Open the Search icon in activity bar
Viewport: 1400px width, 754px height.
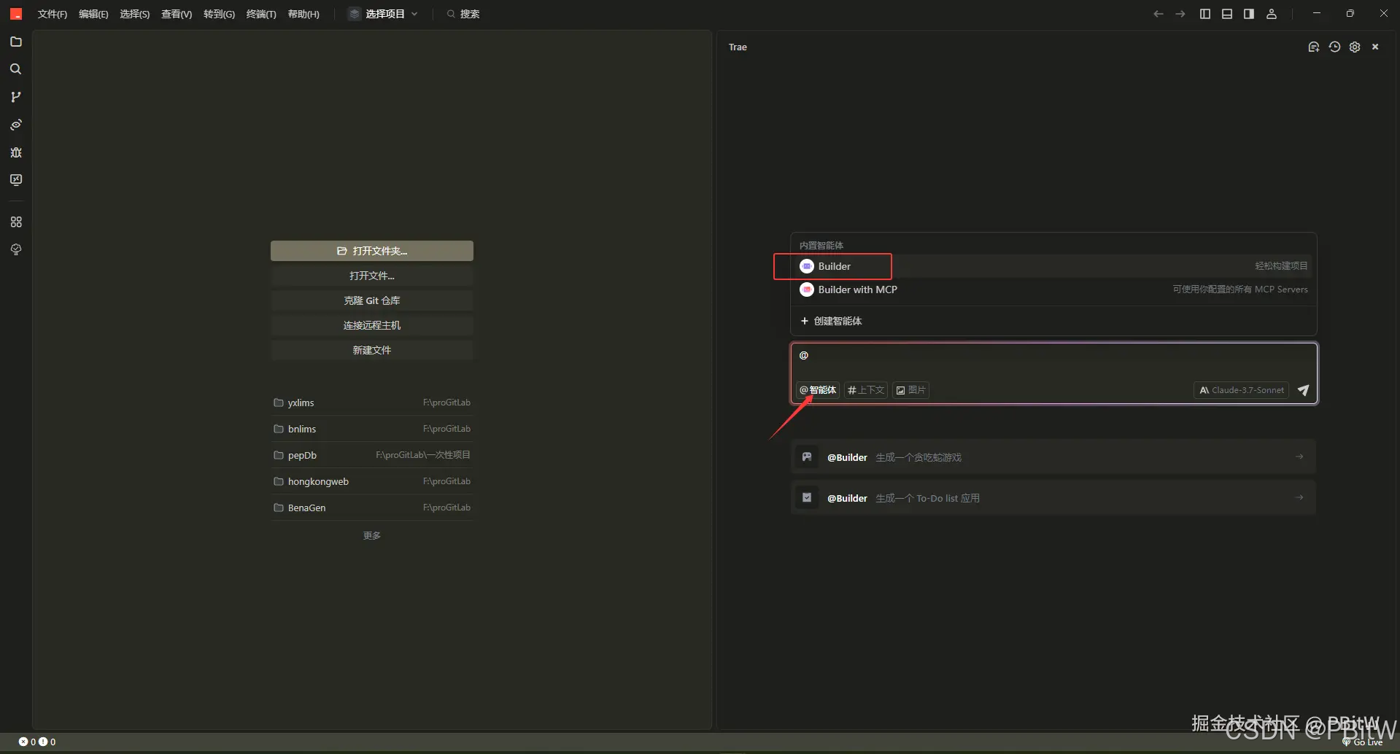(x=15, y=69)
